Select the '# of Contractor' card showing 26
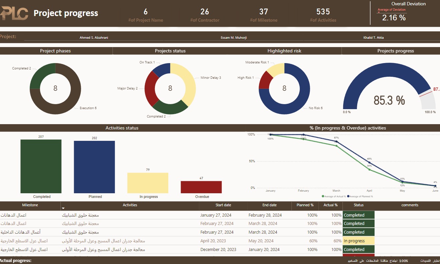Screen dimensions: 440x264 click(205, 16)
